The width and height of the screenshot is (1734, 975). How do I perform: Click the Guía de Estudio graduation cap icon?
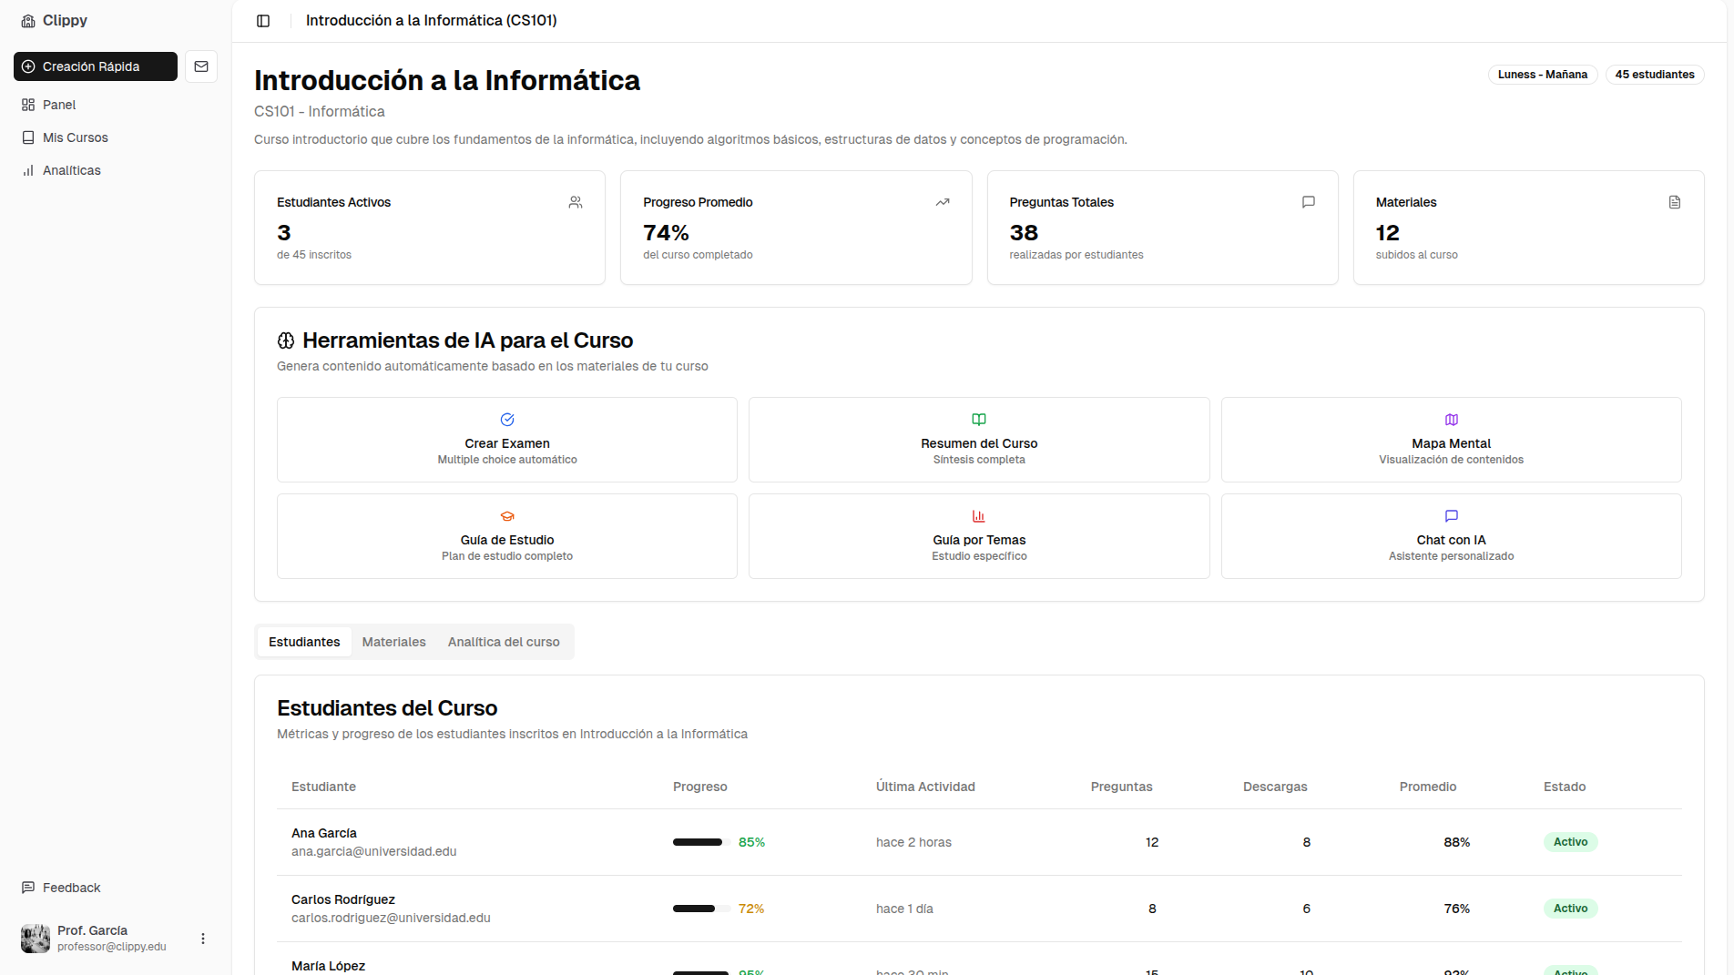(x=506, y=516)
